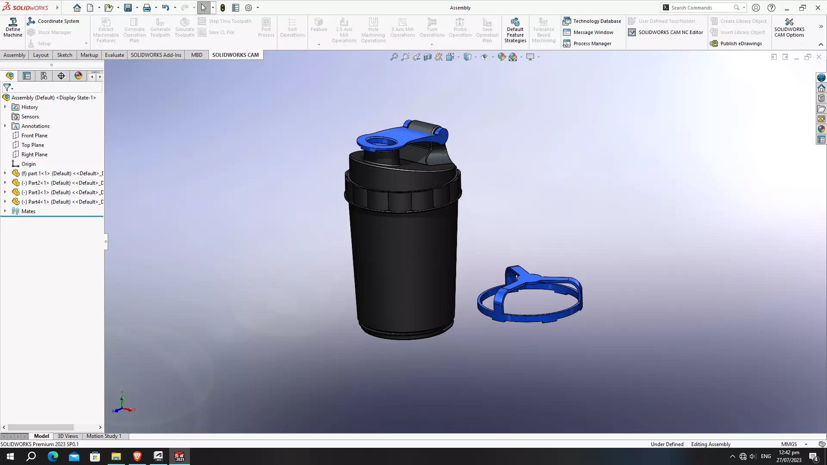Click the Zoom to Fit icon
The height and width of the screenshot is (465, 827).
(x=394, y=57)
